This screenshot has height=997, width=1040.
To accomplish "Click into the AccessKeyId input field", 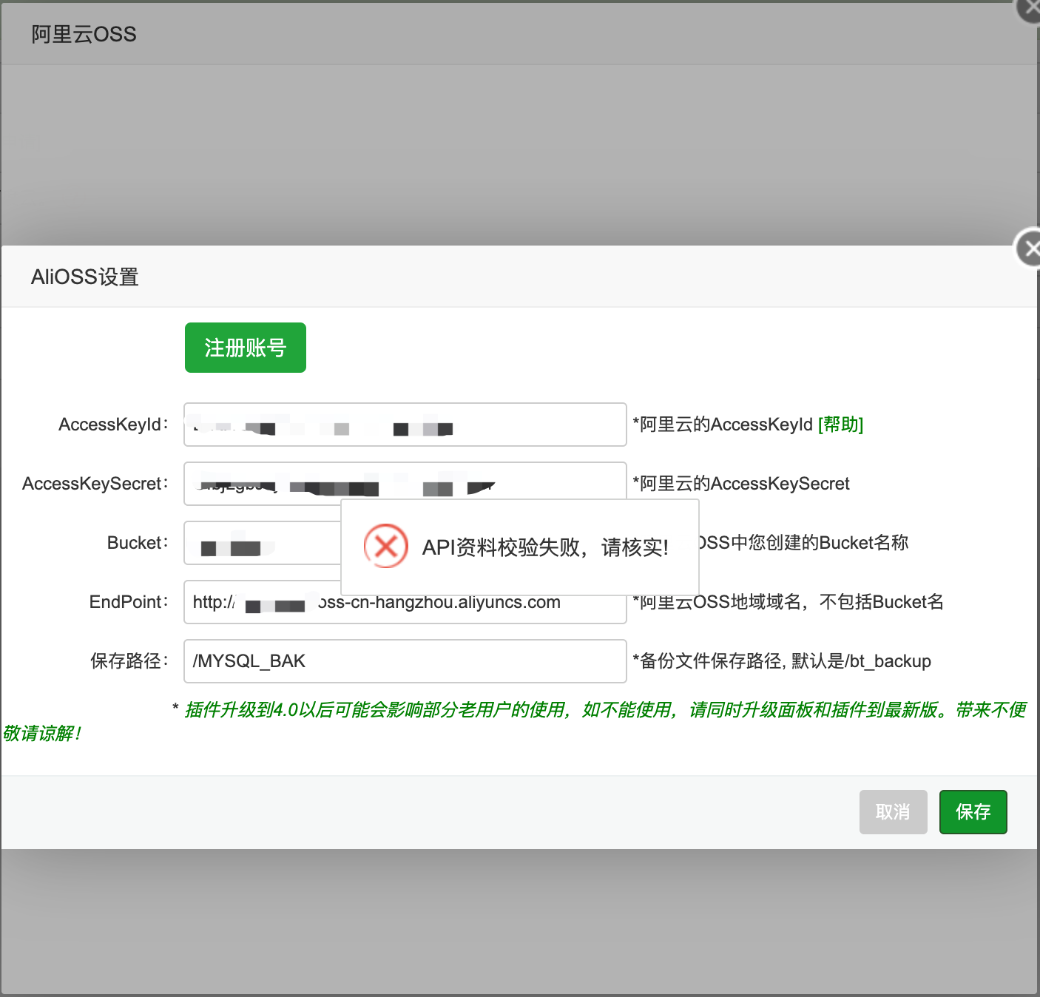I will (x=405, y=425).
